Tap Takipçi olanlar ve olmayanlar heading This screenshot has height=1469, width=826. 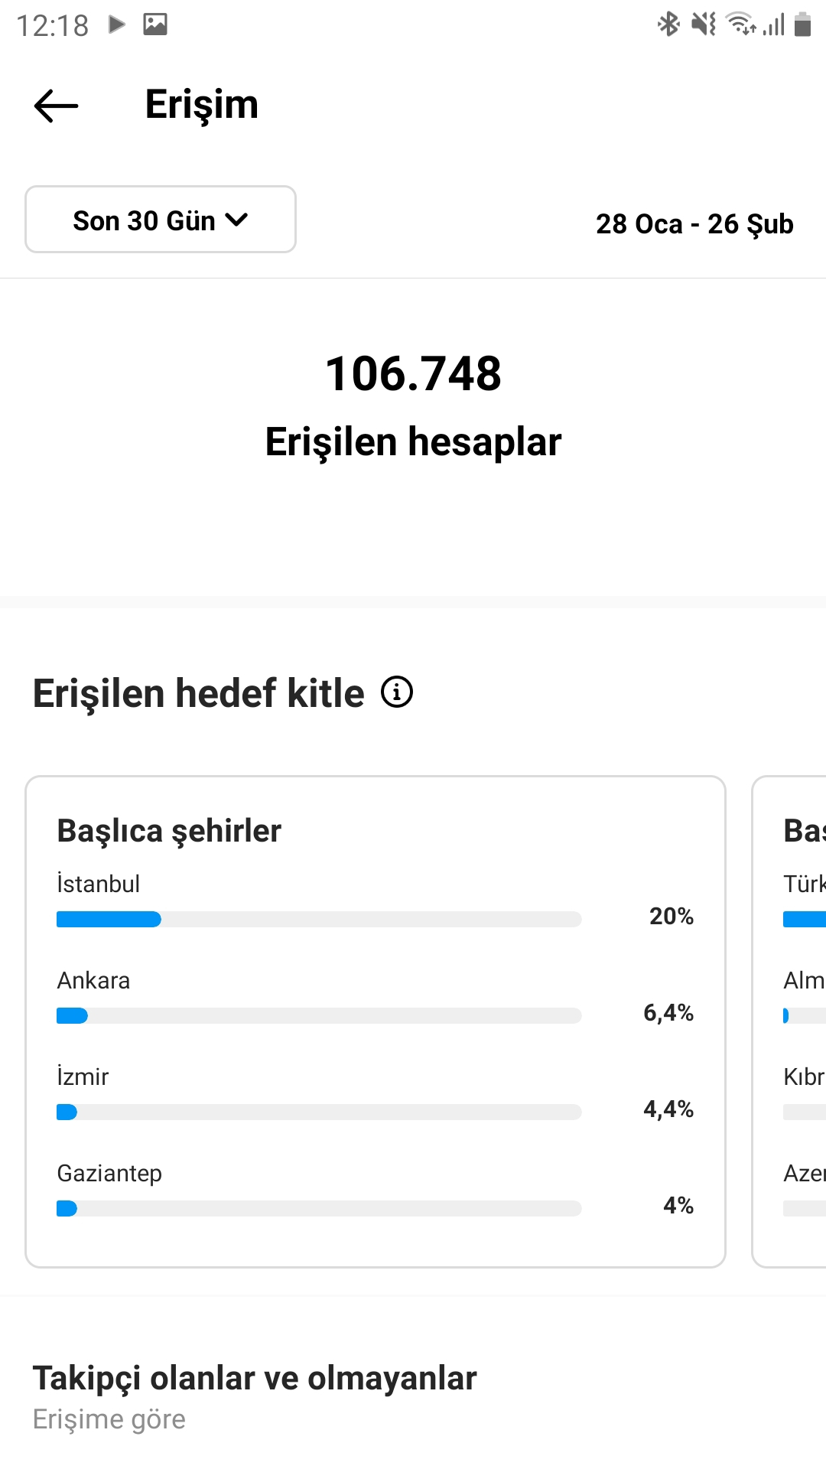click(x=255, y=1379)
